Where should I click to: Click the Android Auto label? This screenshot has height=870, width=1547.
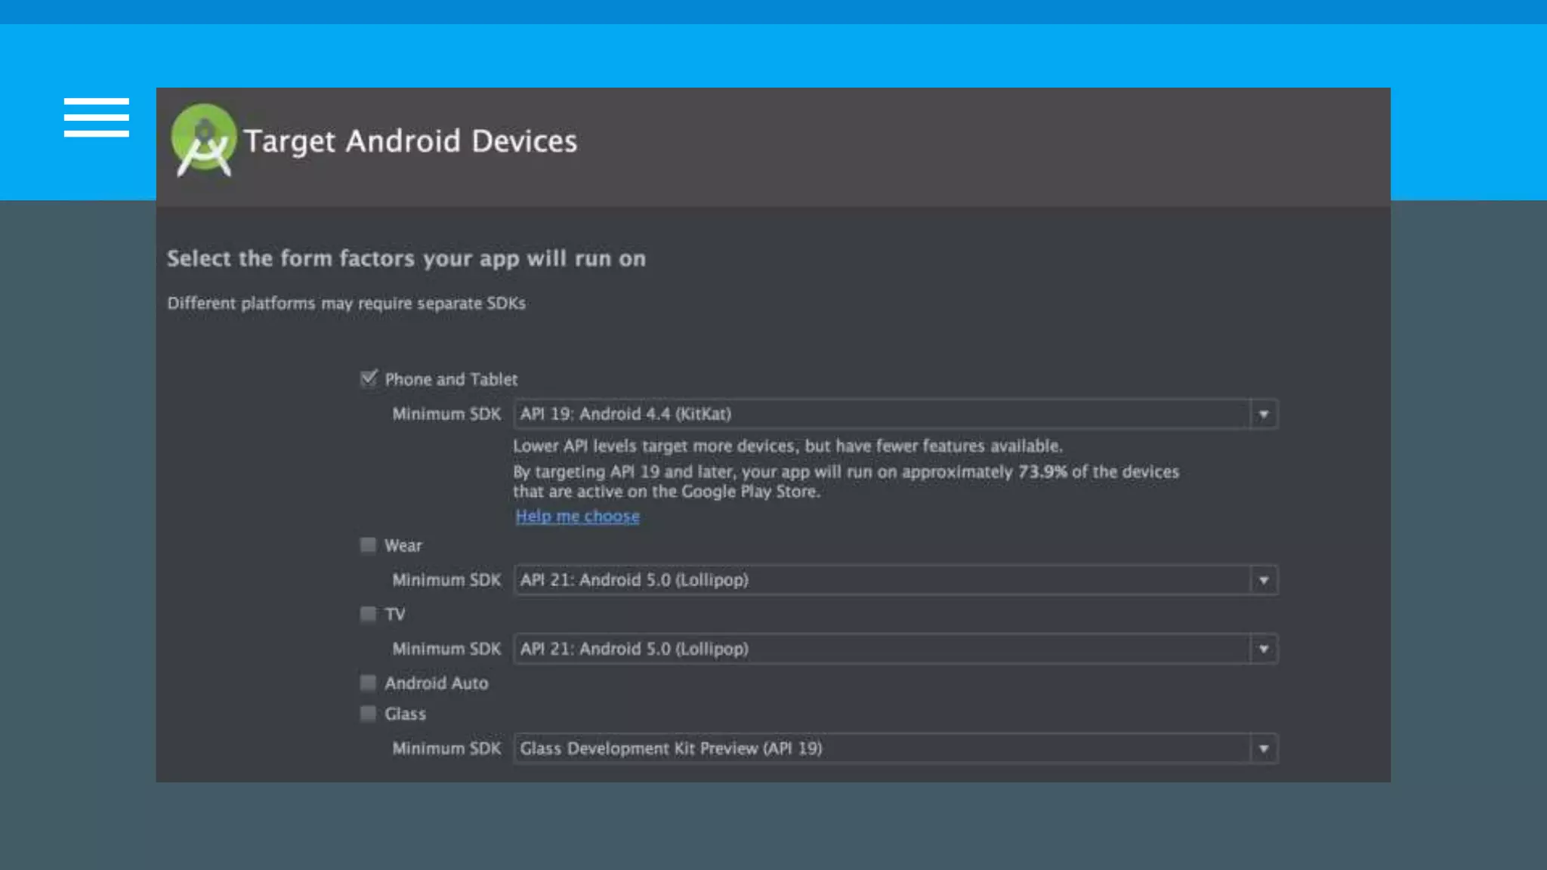(436, 683)
